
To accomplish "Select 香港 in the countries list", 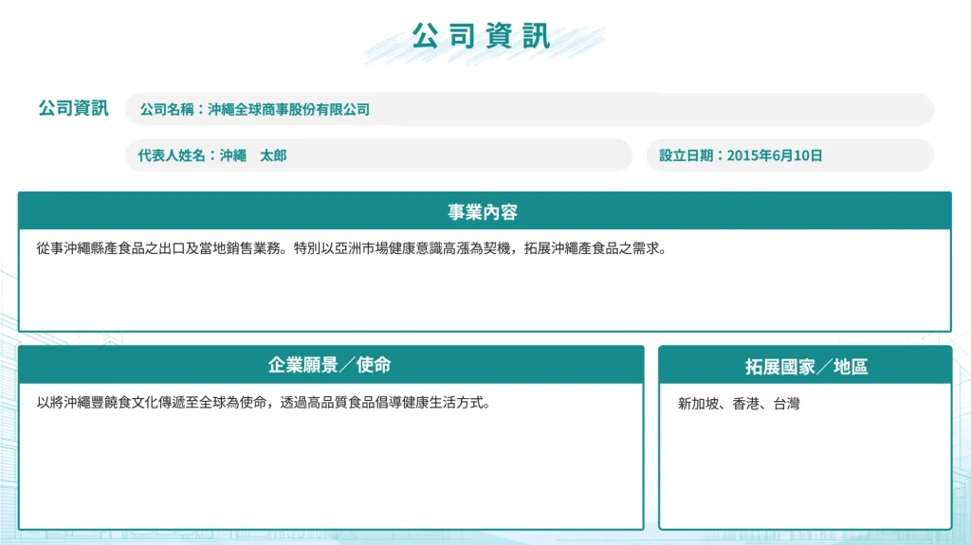I will [x=746, y=404].
